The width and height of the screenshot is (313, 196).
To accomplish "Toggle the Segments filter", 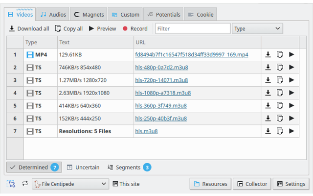I will click(x=129, y=167).
